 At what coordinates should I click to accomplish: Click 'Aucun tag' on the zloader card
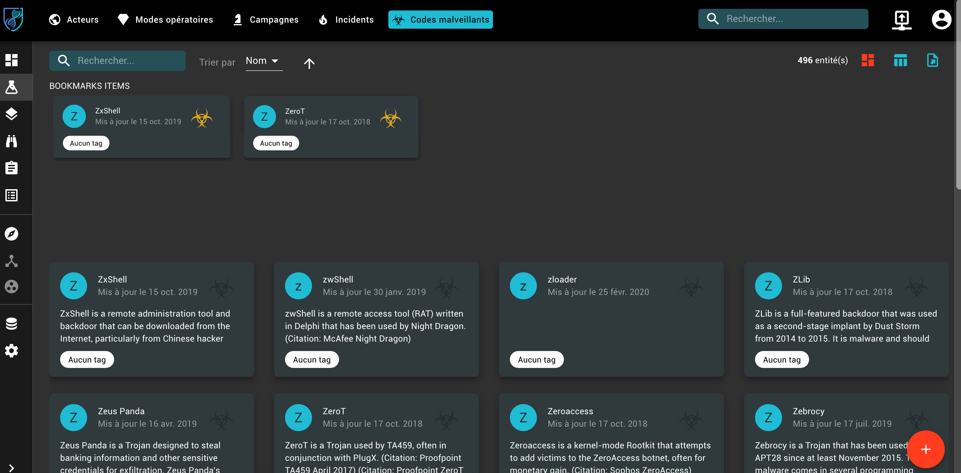537,359
